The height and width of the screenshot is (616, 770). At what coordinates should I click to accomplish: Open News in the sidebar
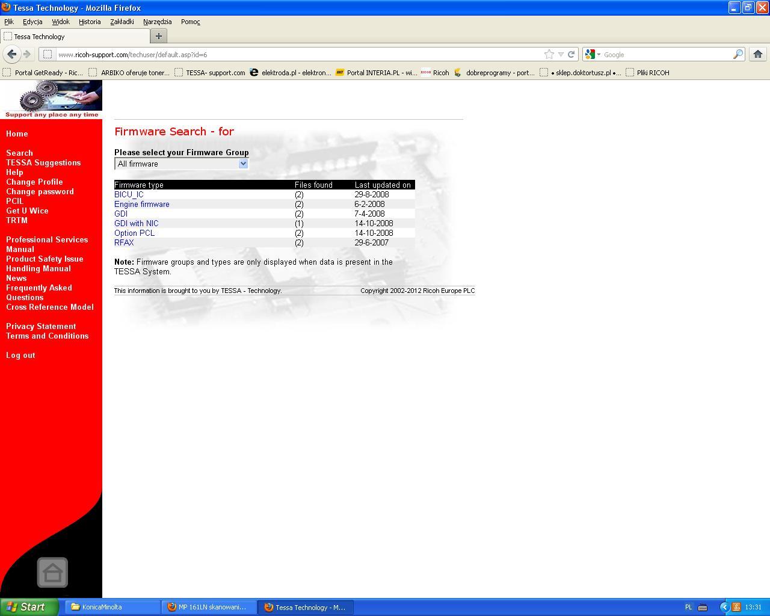[16, 278]
